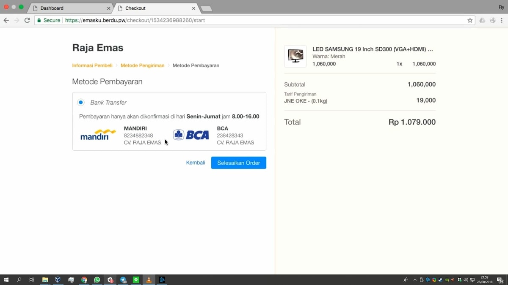
Task: Click the LED Samsung monitor product thumbnail
Action: pos(295,56)
